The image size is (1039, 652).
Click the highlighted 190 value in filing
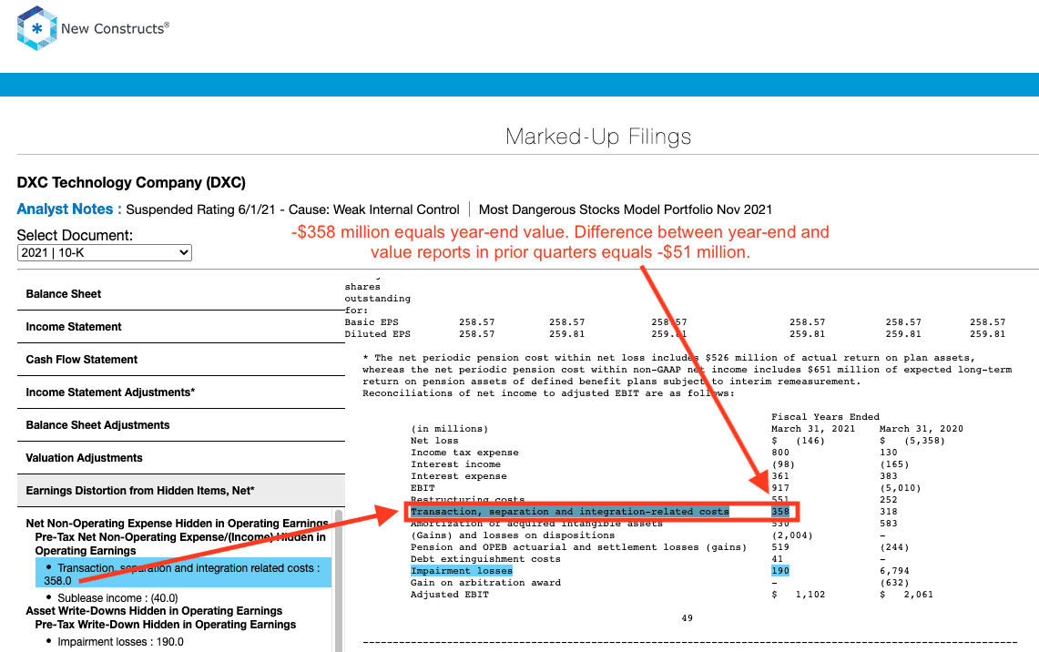pos(780,571)
